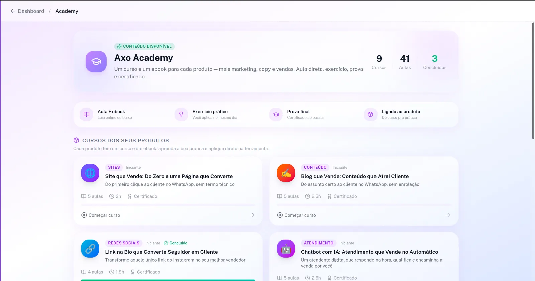535x281 pixels.
Task: Click the Cursos dos seus produtos heading
Action: tap(125, 141)
